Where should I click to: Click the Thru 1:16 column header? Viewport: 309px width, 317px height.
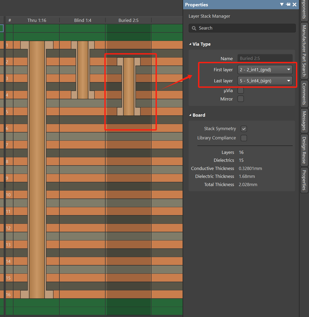[x=37, y=20]
